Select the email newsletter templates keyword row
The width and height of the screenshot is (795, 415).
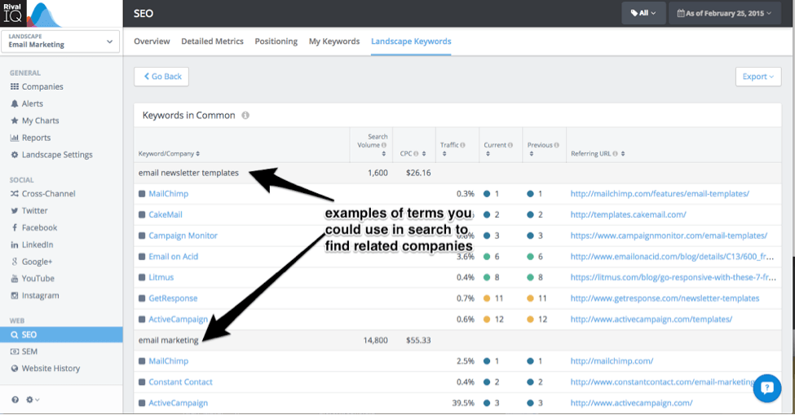click(x=457, y=173)
